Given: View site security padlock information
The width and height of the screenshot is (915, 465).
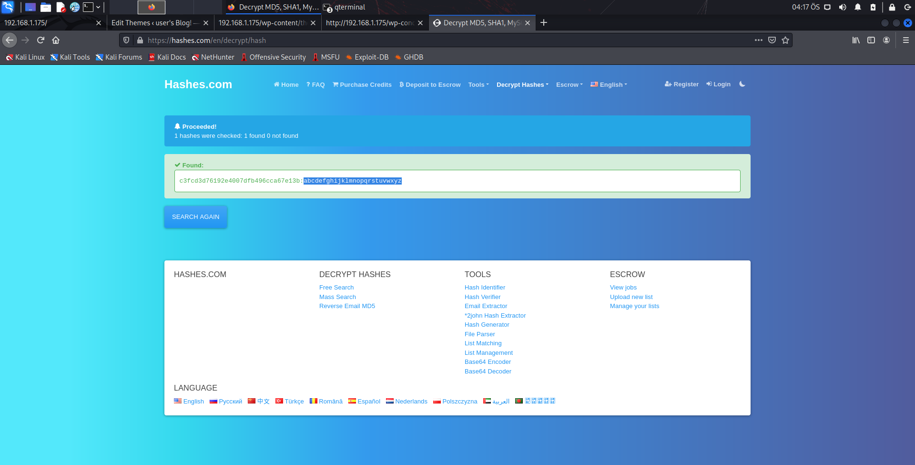Looking at the screenshot, I should click(140, 41).
